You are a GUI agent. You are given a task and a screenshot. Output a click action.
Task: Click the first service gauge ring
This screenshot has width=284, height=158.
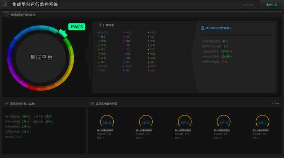tap(107, 123)
